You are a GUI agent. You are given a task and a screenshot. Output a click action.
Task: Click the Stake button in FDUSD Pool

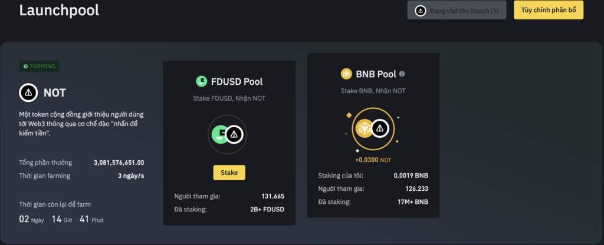(x=229, y=173)
